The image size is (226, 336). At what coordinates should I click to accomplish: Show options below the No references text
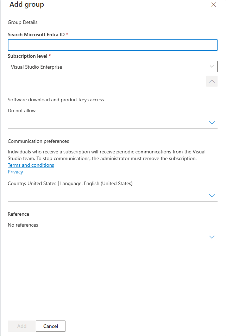tap(212, 237)
